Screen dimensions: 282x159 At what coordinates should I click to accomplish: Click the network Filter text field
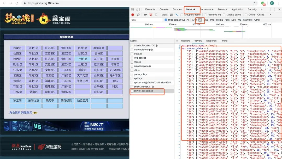pyautogui.click(x=146, y=20)
